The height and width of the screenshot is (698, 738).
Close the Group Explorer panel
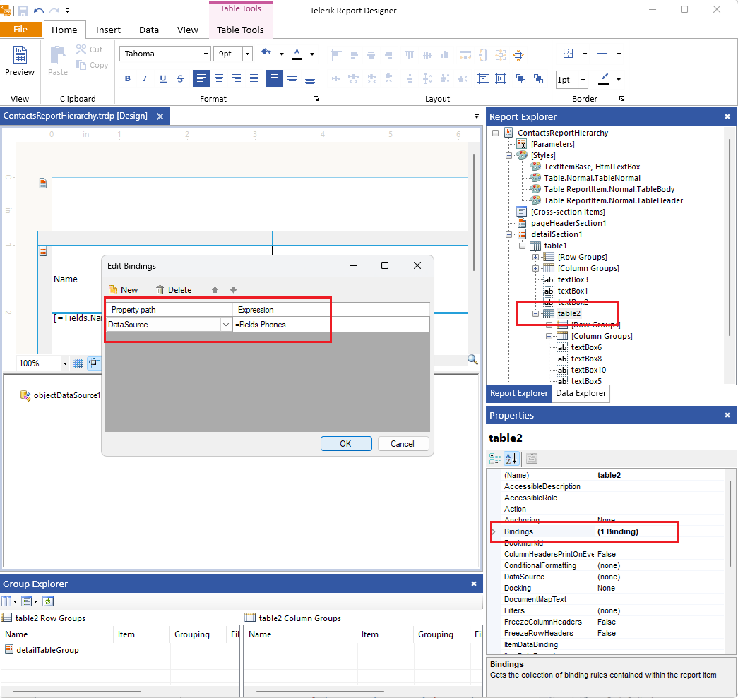pyautogui.click(x=474, y=584)
